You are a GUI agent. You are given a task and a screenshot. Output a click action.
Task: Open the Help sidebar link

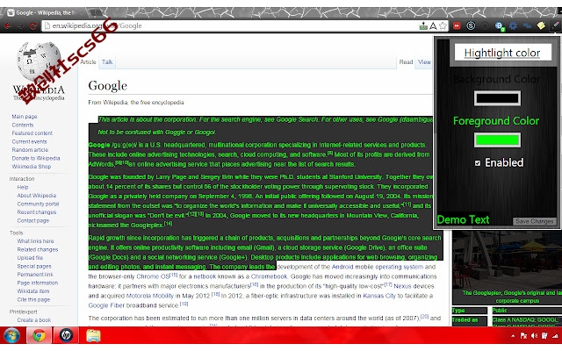pos(23,187)
